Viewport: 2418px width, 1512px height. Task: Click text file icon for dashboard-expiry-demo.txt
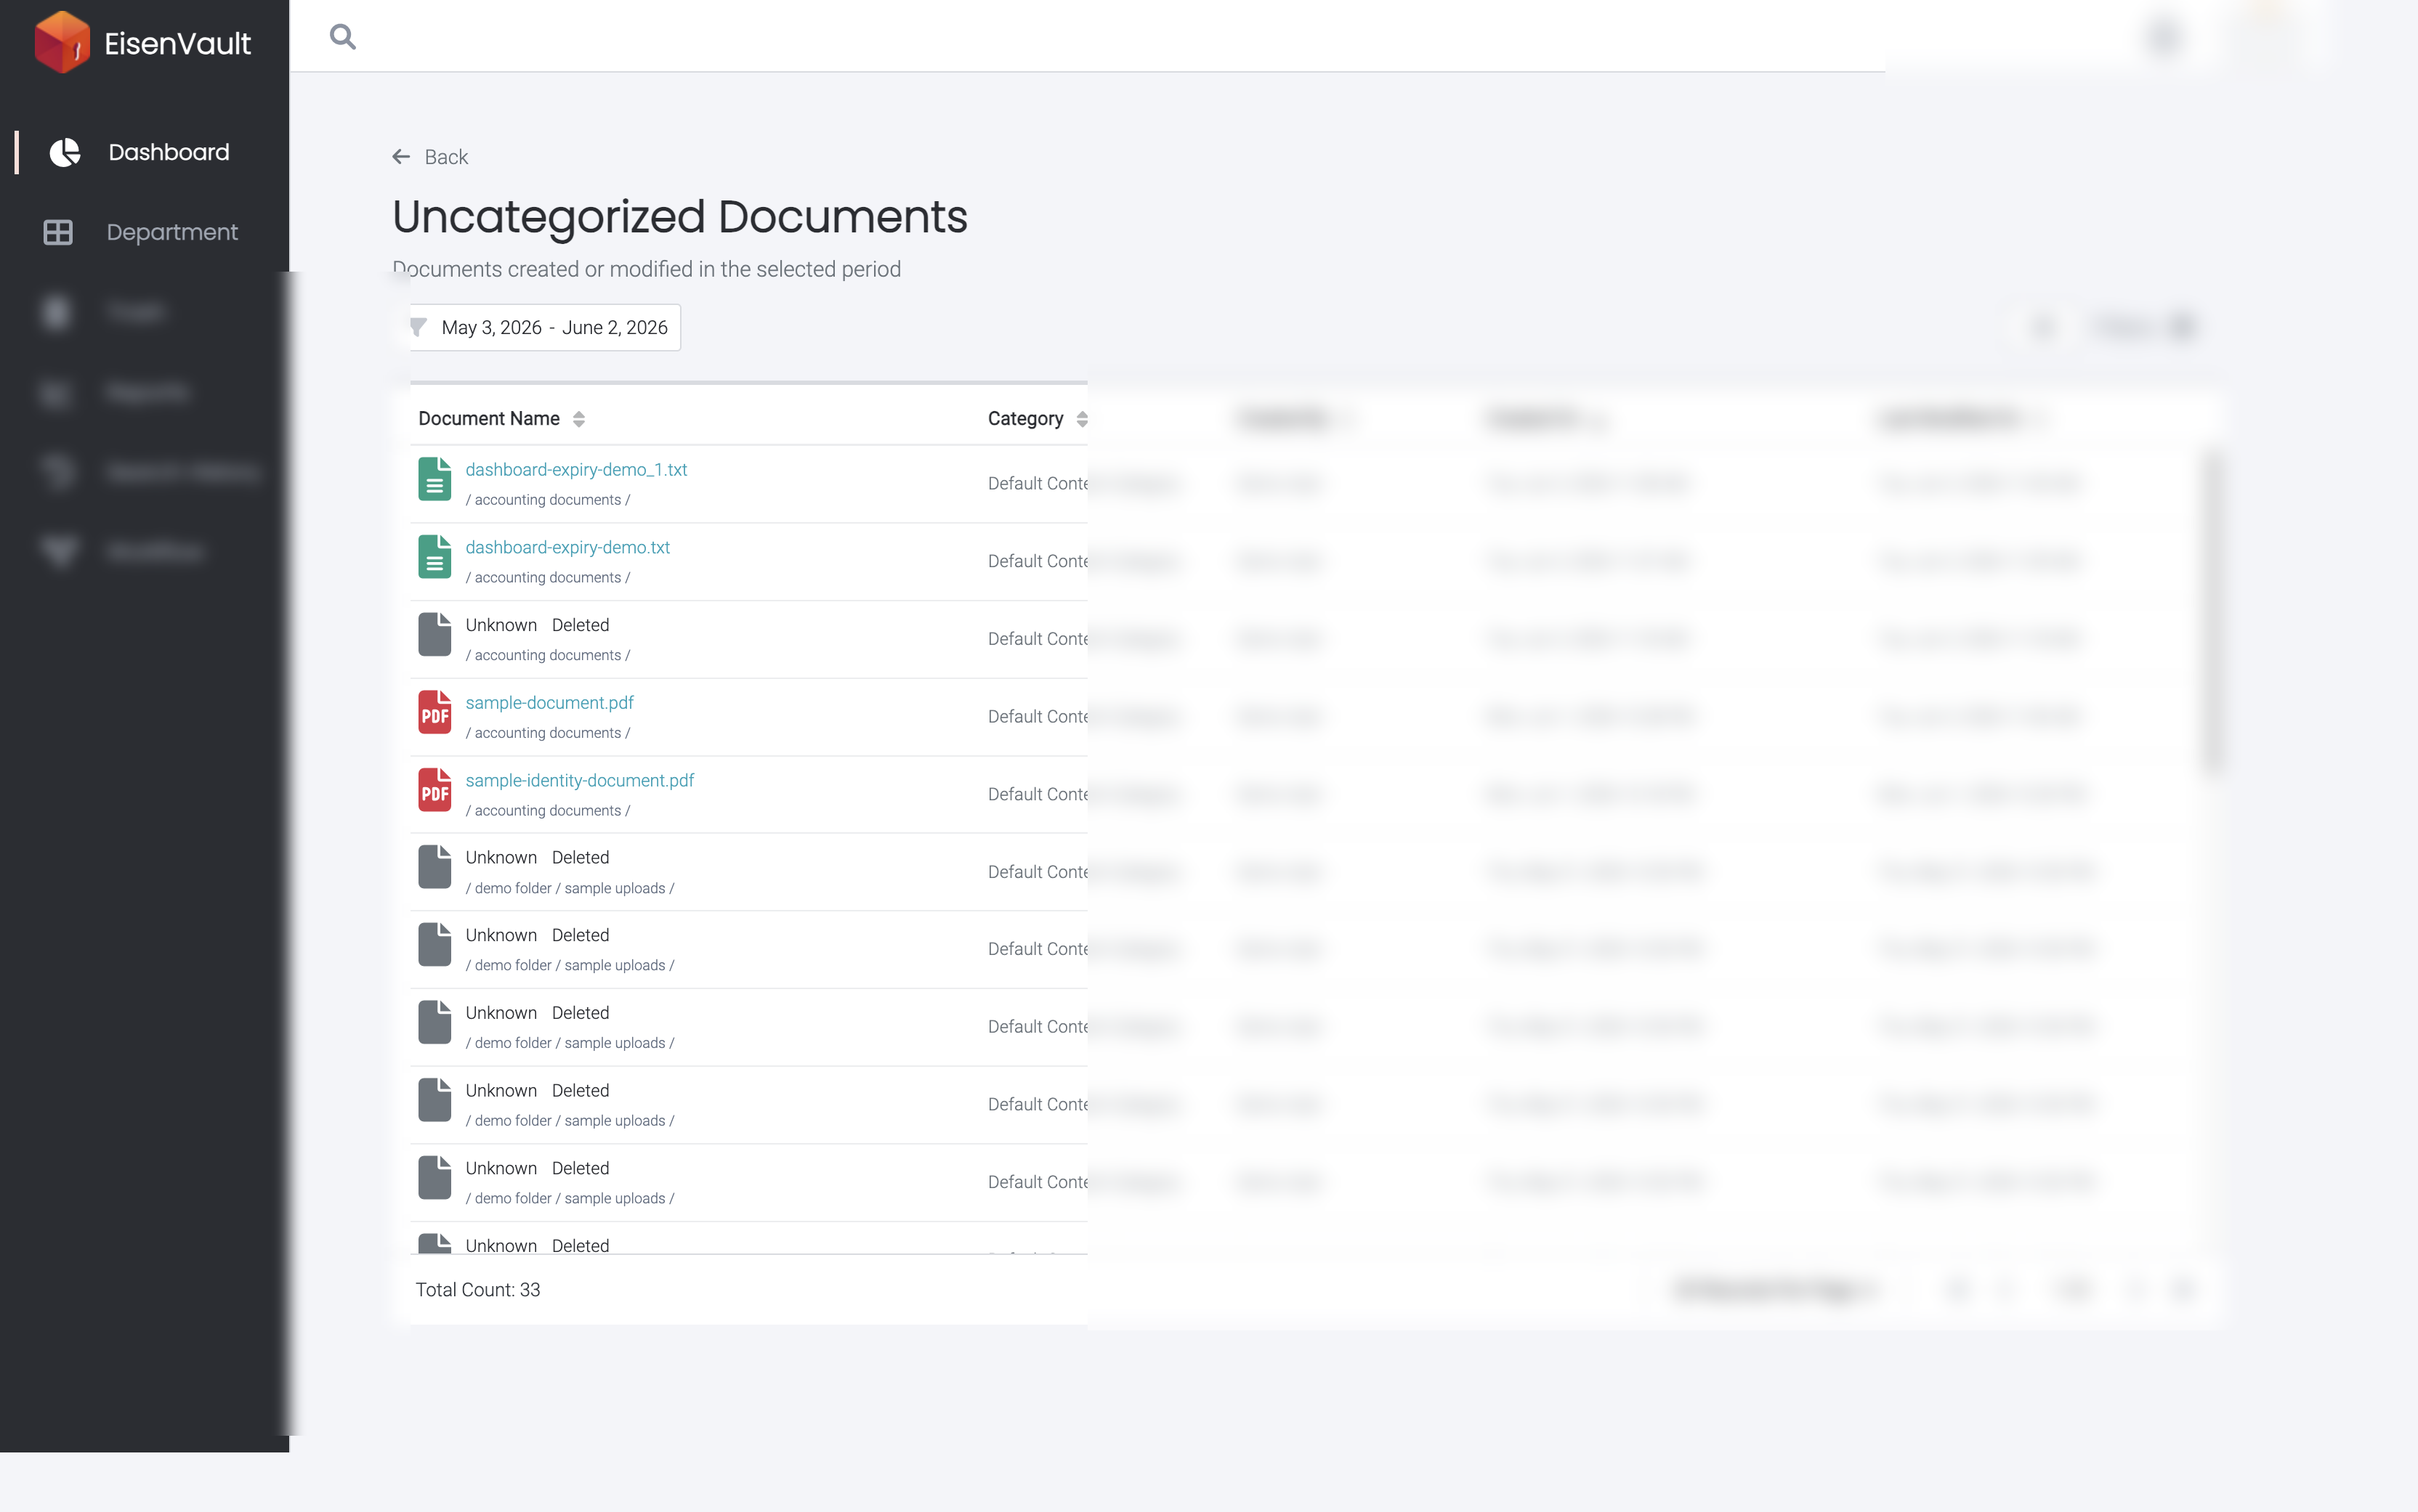(434, 557)
